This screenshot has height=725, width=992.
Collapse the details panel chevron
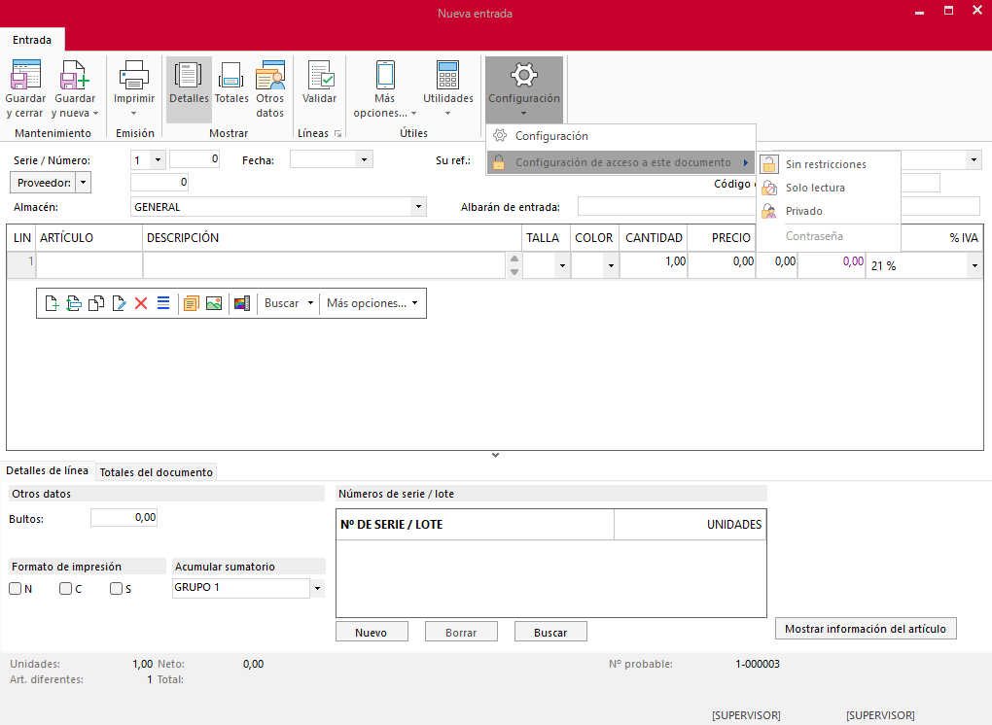495,455
